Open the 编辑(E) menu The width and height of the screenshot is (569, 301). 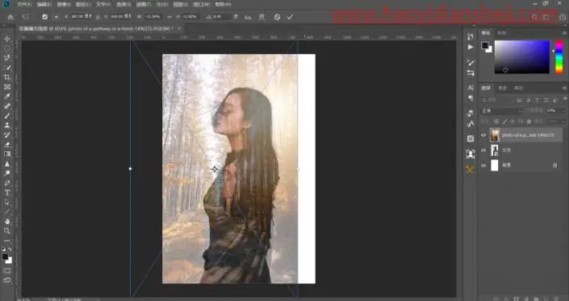point(44,4)
